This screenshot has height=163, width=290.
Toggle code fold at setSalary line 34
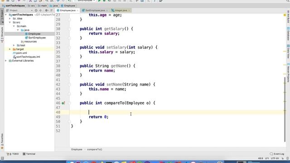pyautogui.click(x=69, y=48)
